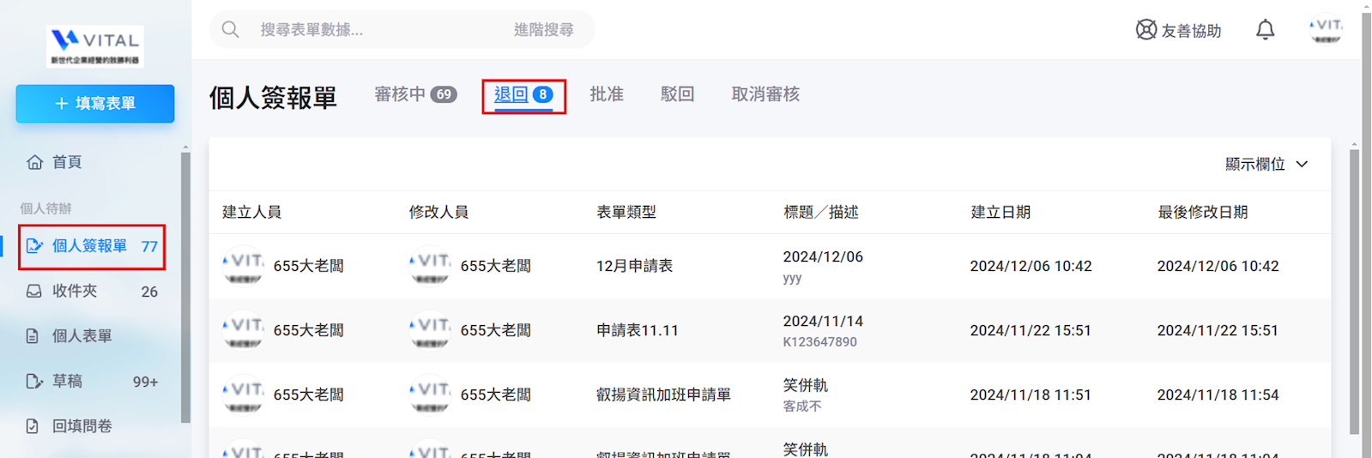Click the search magnifier icon
This screenshot has width=1372, height=458.
(x=230, y=30)
